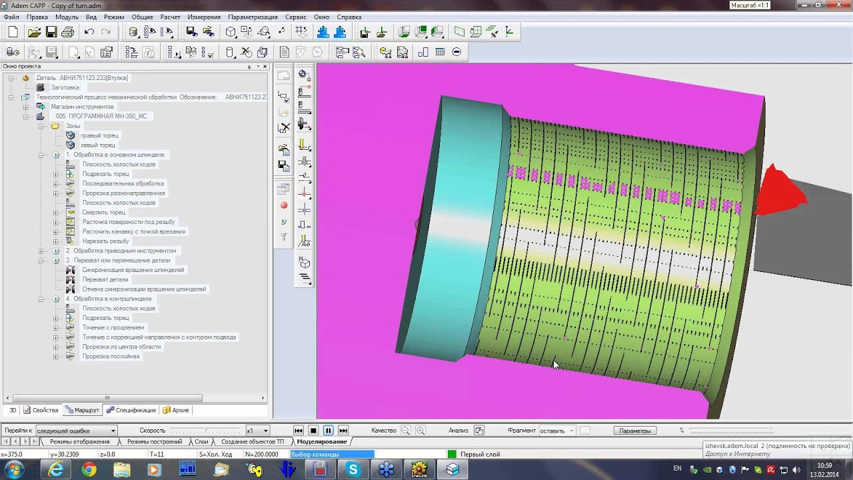This screenshot has height=480, width=853.
Task: Open the Сервис menu
Action: (296, 17)
